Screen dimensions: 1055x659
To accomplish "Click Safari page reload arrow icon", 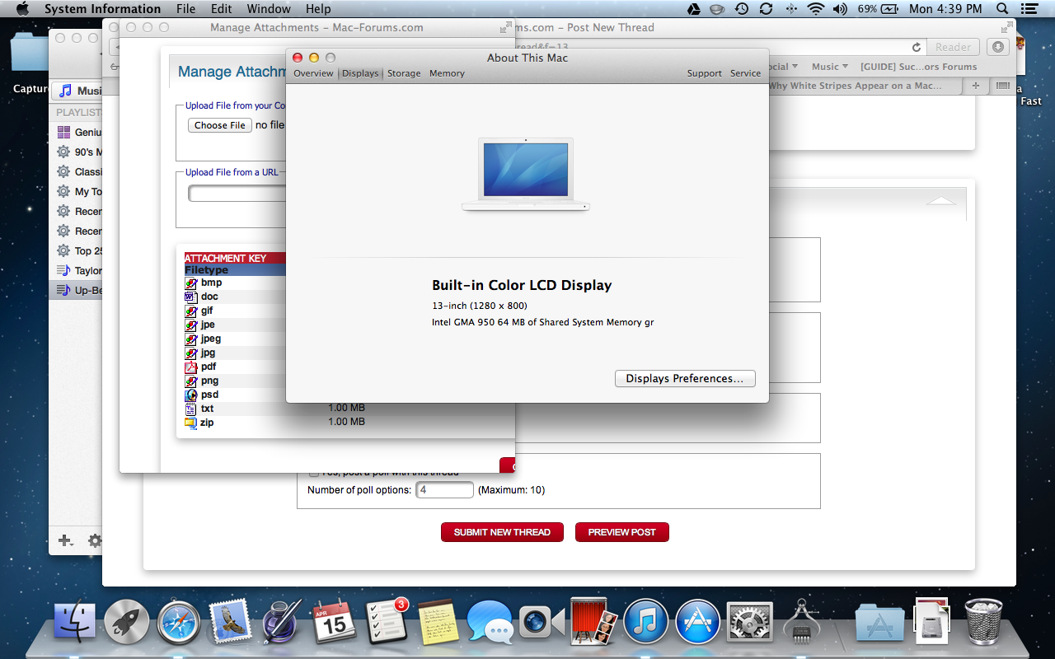I will point(917,47).
